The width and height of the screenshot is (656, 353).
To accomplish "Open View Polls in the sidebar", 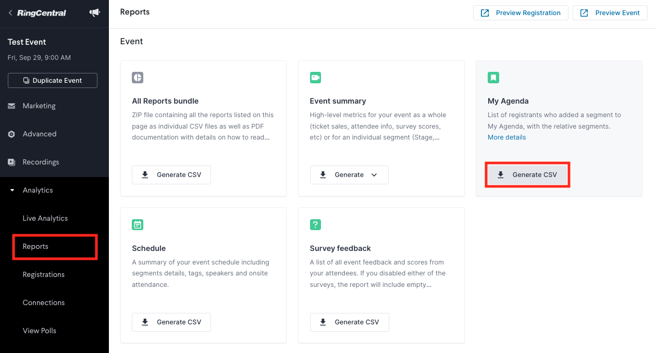I will (40, 331).
